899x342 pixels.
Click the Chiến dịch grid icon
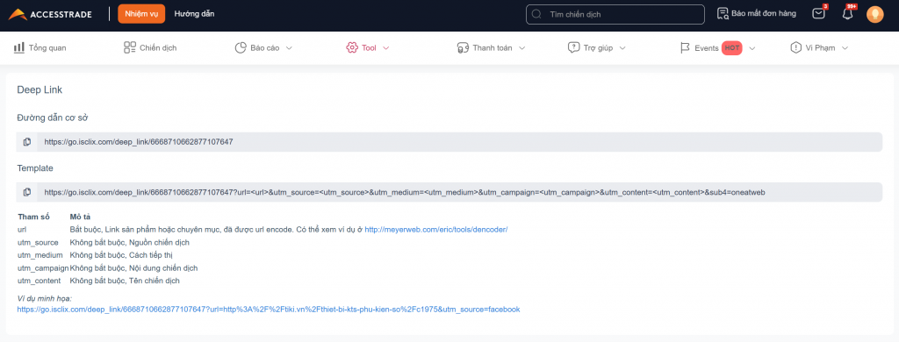(x=130, y=47)
